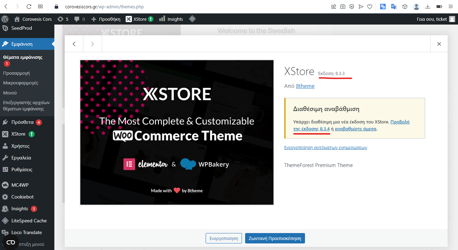Screen dimensions: 458x250
Task: Click the browser address bar URL
Action: pyautogui.click(x=104, y=7)
